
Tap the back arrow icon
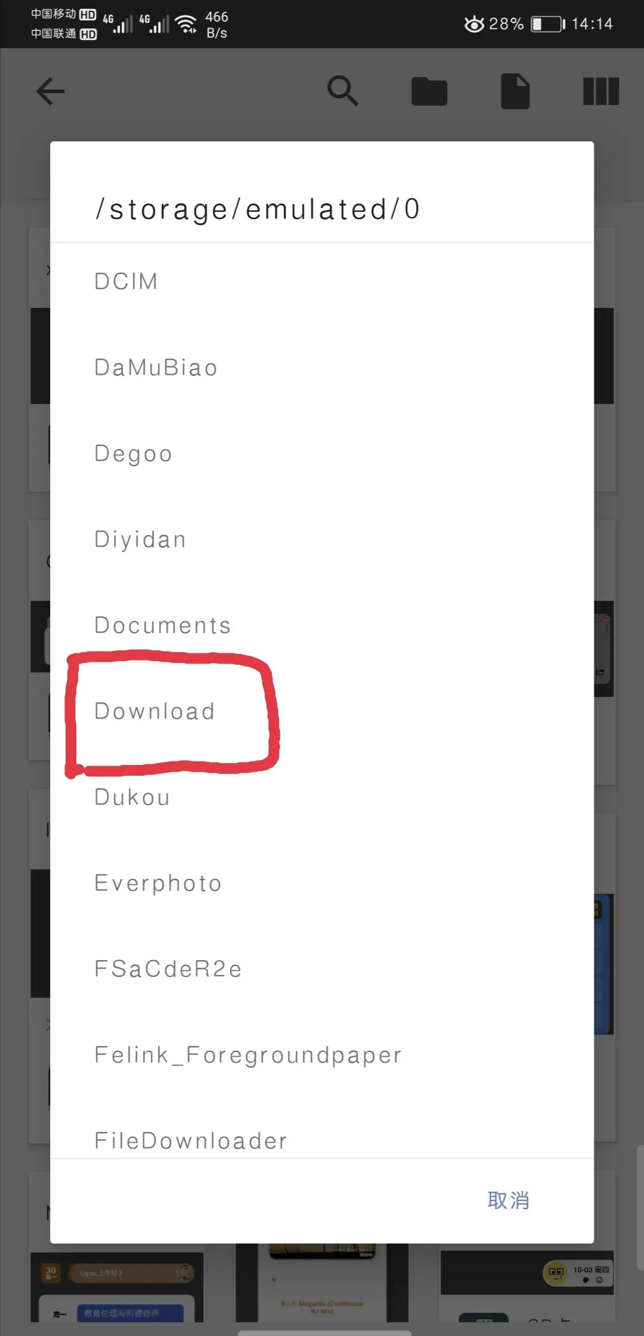[50, 92]
